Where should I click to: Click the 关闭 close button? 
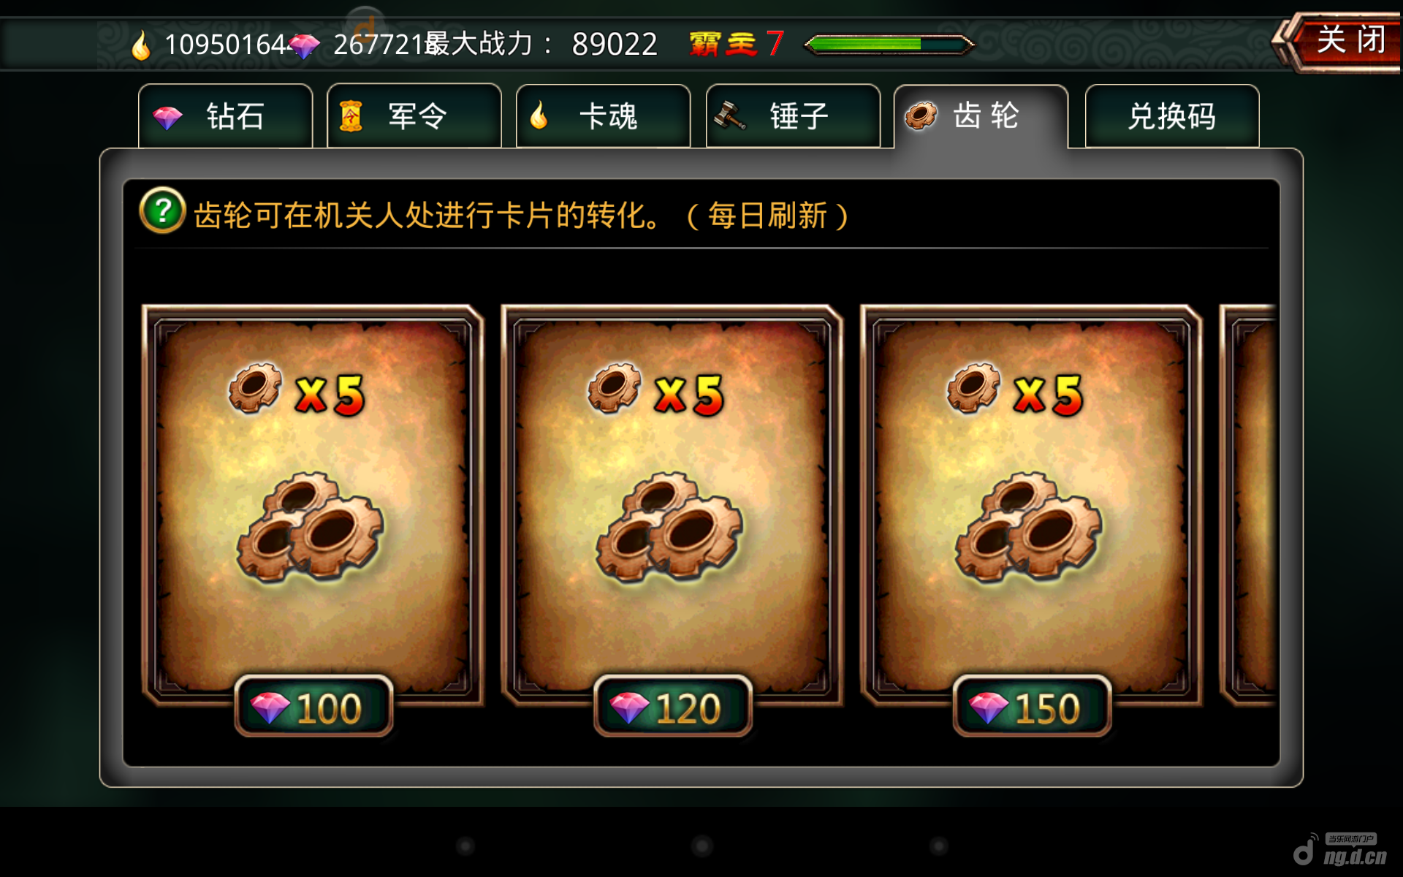click(x=1341, y=41)
